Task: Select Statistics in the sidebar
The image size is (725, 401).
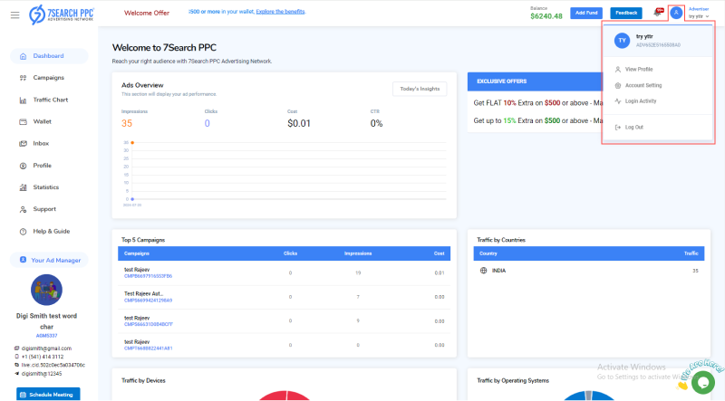Action: 46,187
